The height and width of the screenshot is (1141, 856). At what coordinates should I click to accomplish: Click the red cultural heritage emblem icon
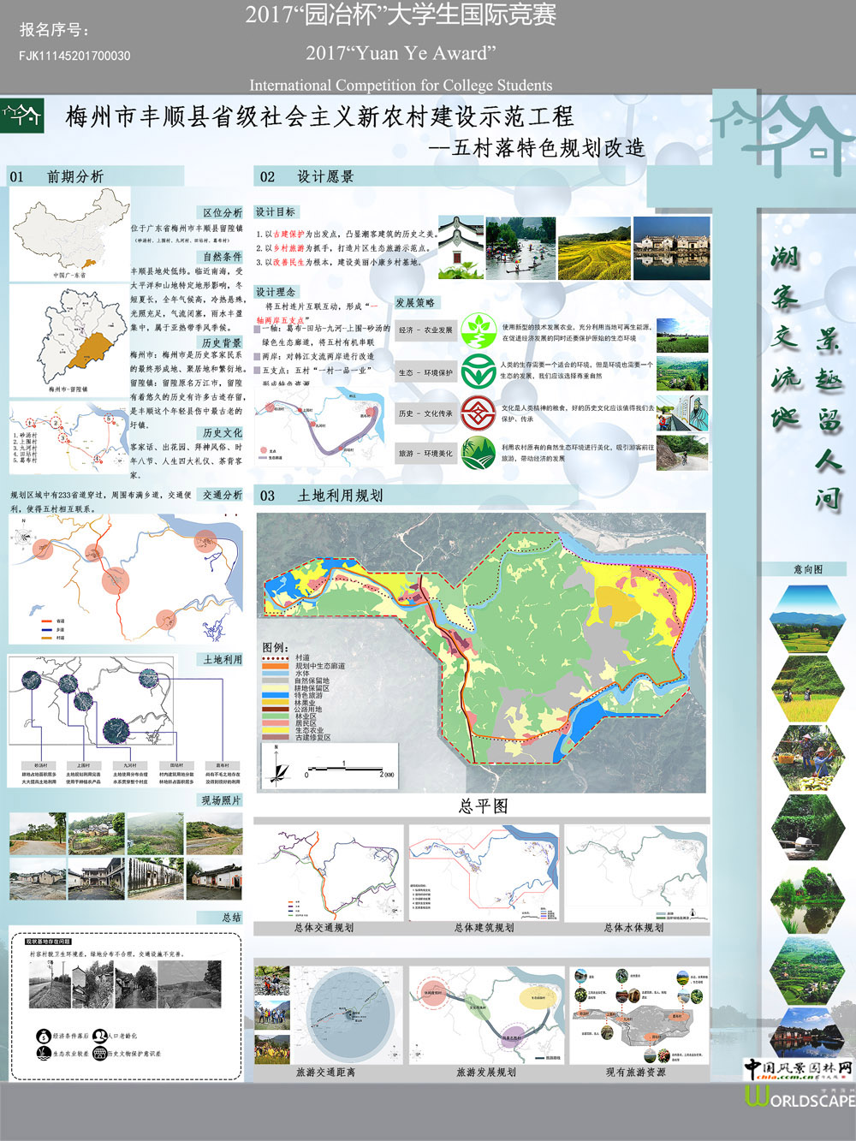tap(479, 413)
